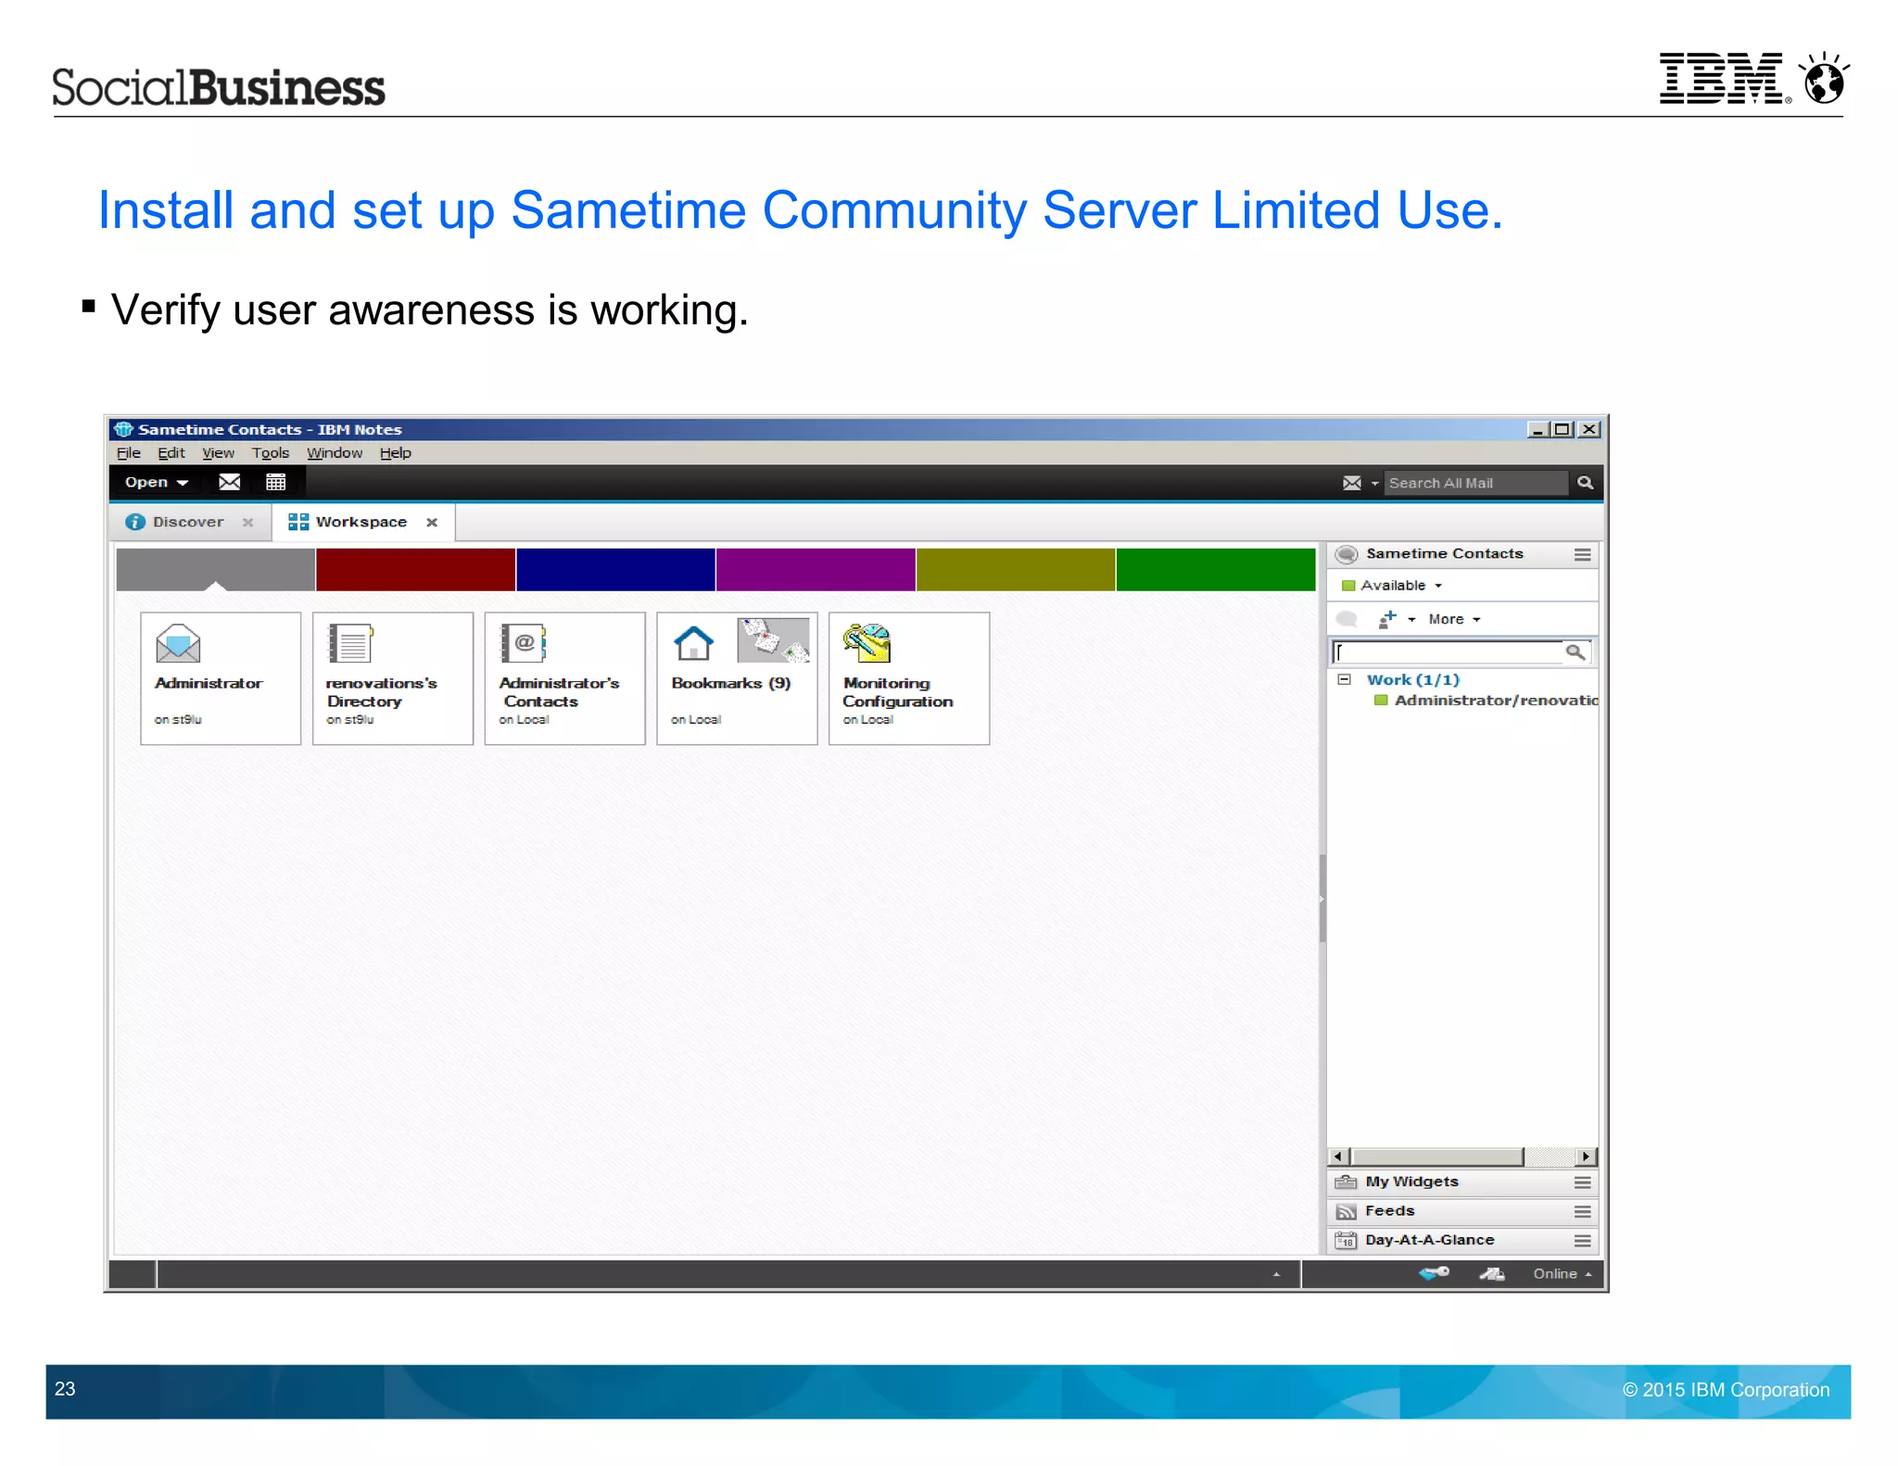Open the Tools menu
1898x1466 pixels.
pyautogui.click(x=271, y=453)
